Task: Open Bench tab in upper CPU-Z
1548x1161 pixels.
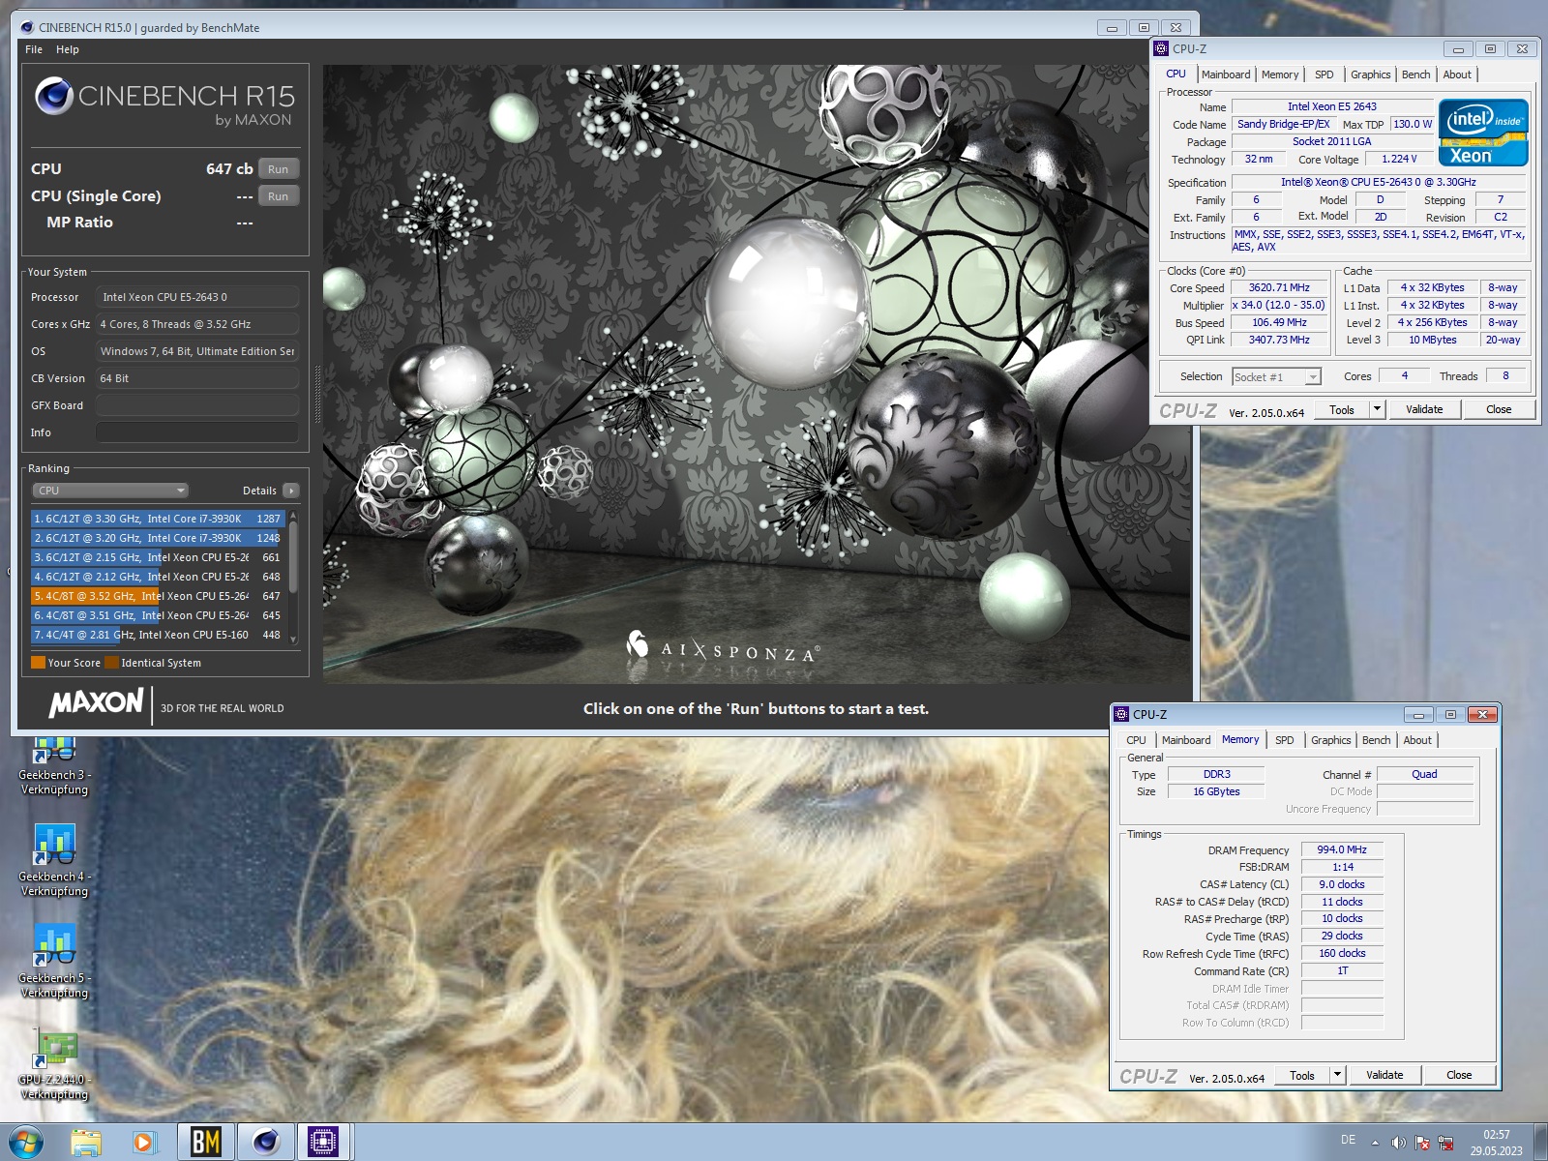Action: click(x=1415, y=74)
